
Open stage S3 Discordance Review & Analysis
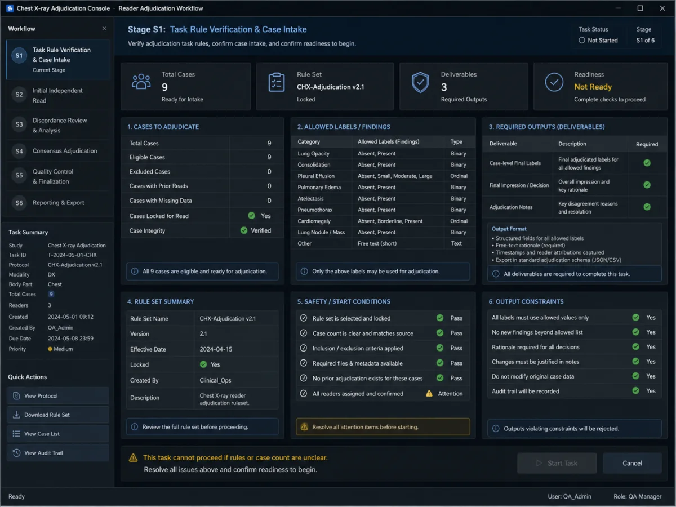click(57, 125)
